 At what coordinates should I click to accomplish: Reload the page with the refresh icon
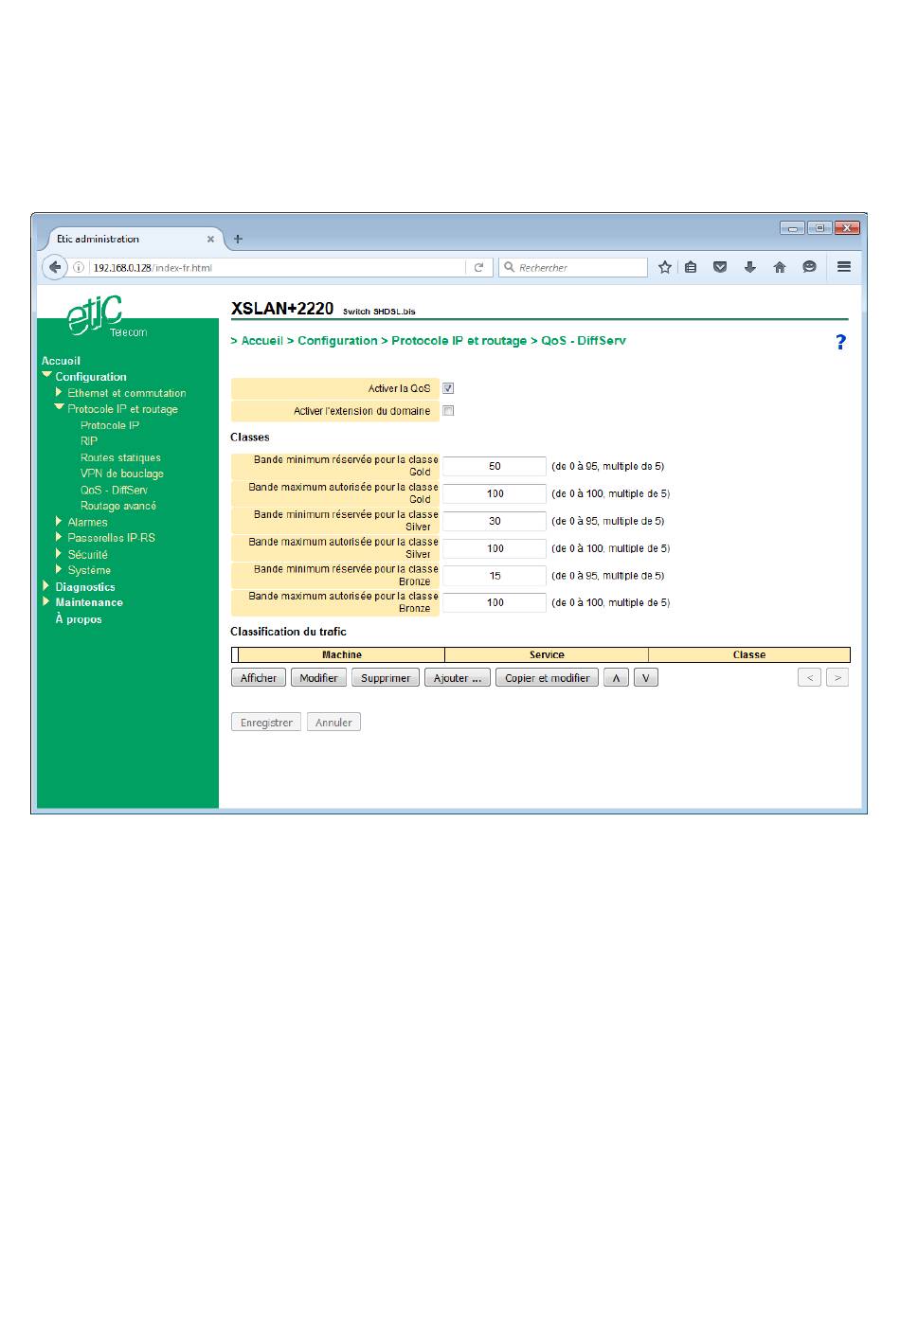(x=479, y=268)
